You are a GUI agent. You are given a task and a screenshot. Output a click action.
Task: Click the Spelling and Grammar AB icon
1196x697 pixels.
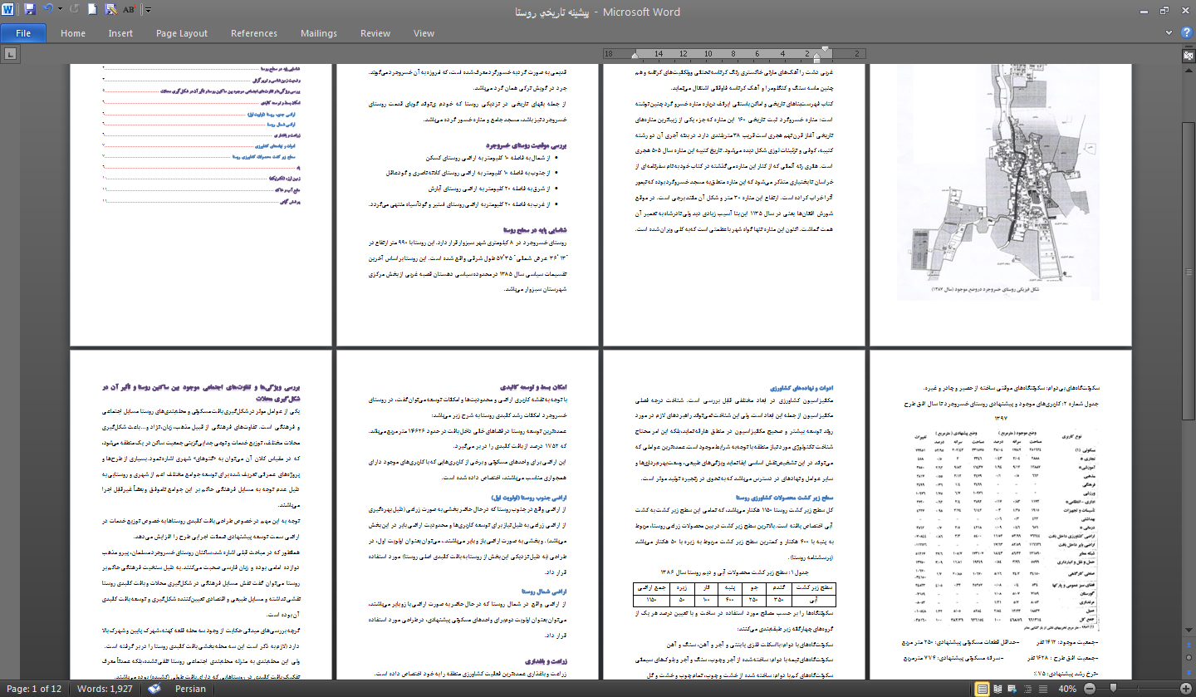(129, 10)
